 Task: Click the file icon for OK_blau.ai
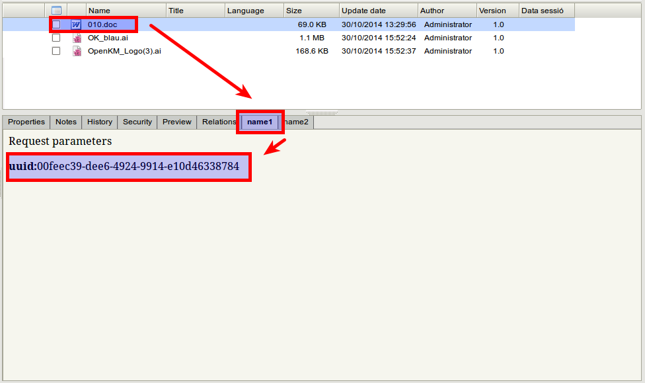77,38
